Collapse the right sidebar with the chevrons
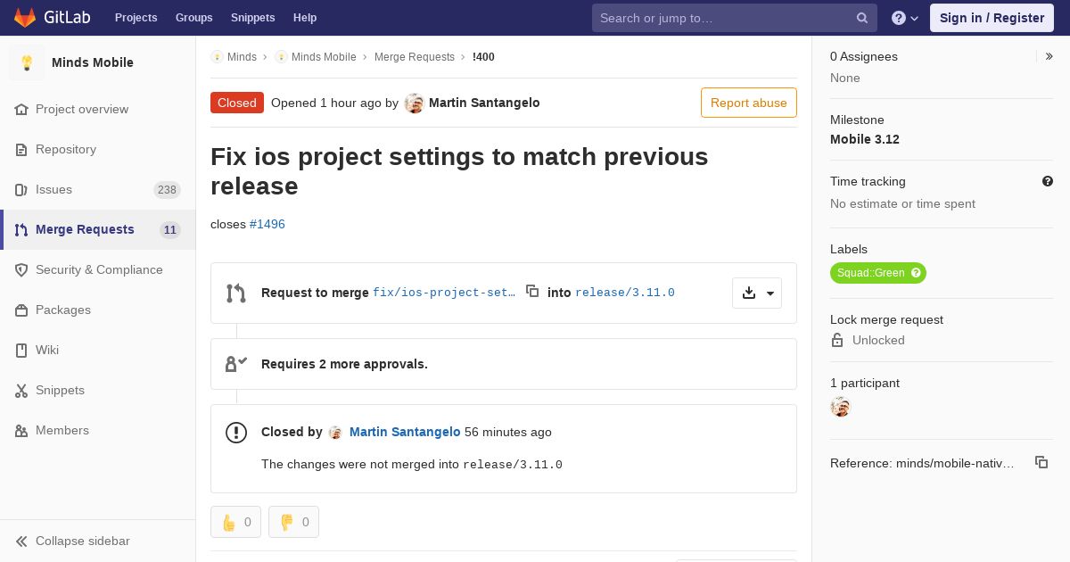This screenshot has width=1070, height=562. pos(1049,56)
